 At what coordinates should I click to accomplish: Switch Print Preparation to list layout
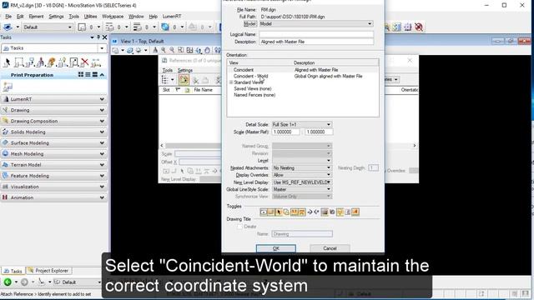coord(88,74)
